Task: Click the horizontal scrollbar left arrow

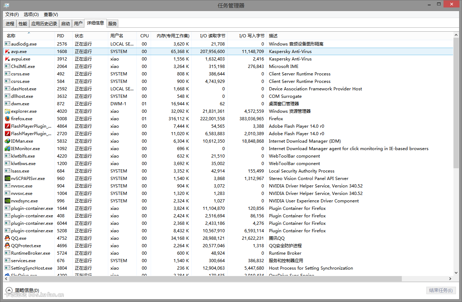Action: click(6, 279)
